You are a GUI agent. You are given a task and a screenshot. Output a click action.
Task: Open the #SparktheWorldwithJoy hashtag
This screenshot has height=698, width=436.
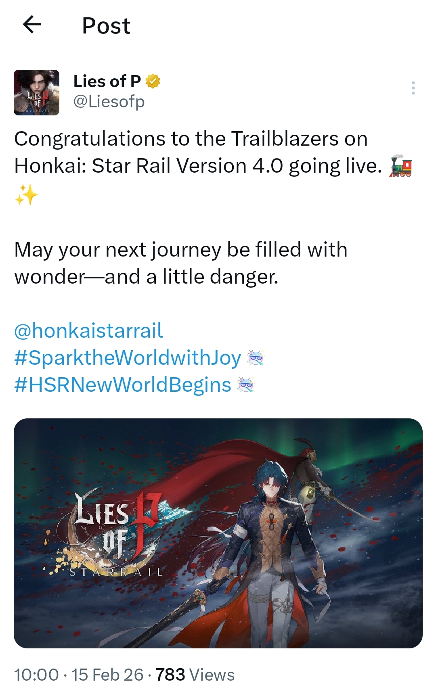(x=128, y=358)
